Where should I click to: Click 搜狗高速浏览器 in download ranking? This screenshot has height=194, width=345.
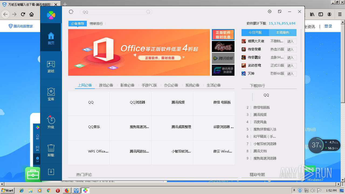click(x=265, y=158)
